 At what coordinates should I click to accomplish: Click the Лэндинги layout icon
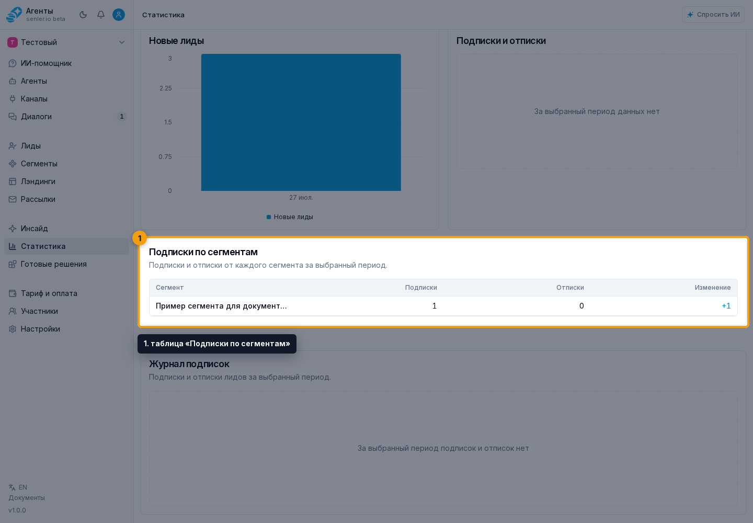click(13, 181)
